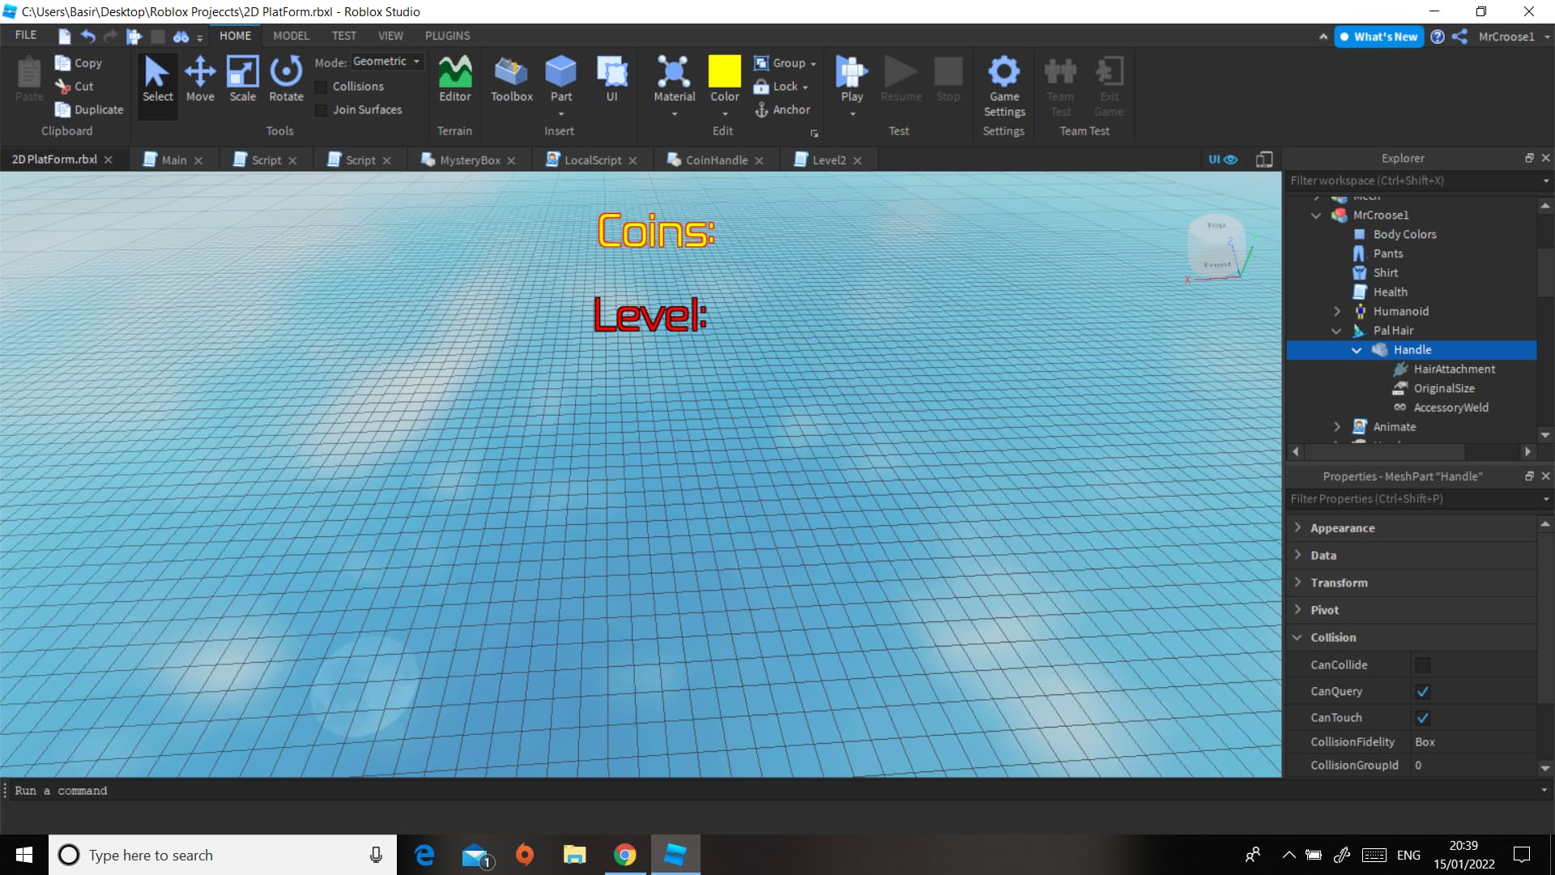Click the Run a command bar
This screenshot has height=875, width=1555.
tap(773, 791)
